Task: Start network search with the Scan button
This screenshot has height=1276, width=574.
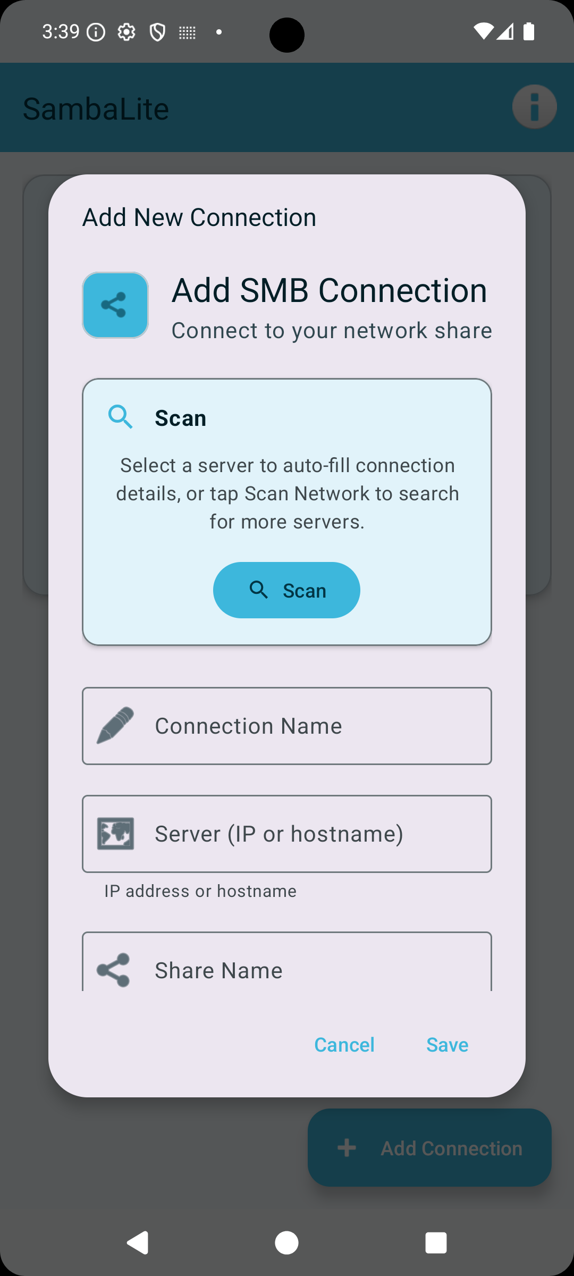Action: point(286,590)
